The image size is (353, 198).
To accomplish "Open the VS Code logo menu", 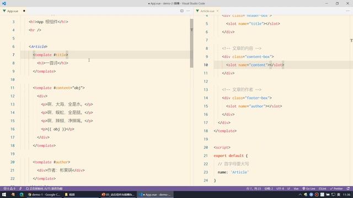I will coord(4,3).
